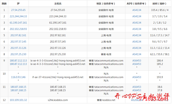This screenshot has width=172, height=104.
Task: Click the 主机名 column header
Action: (58, 4)
